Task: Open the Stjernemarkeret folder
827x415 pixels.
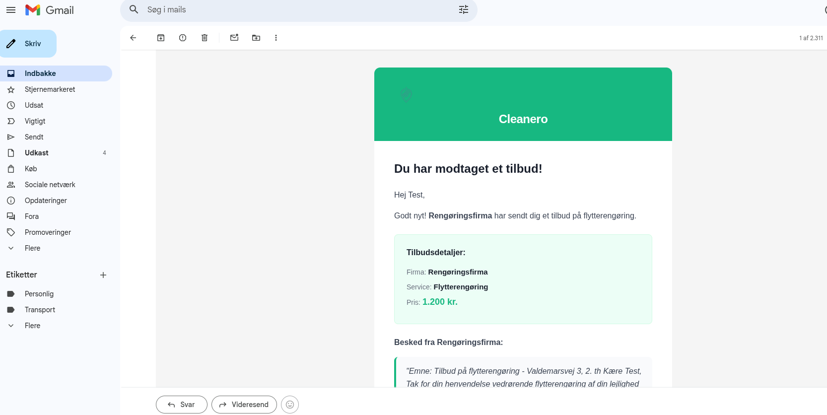Action: click(x=50, y=89)
